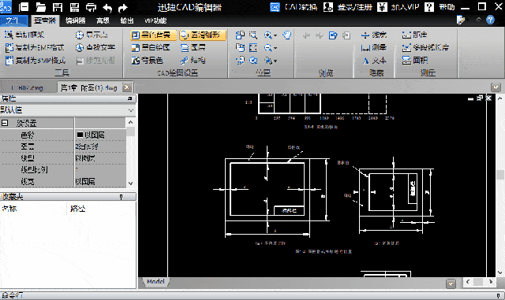505x300 pixels.
Task: Close the active .dwg document tab
Action: click(x=127, y=87)
